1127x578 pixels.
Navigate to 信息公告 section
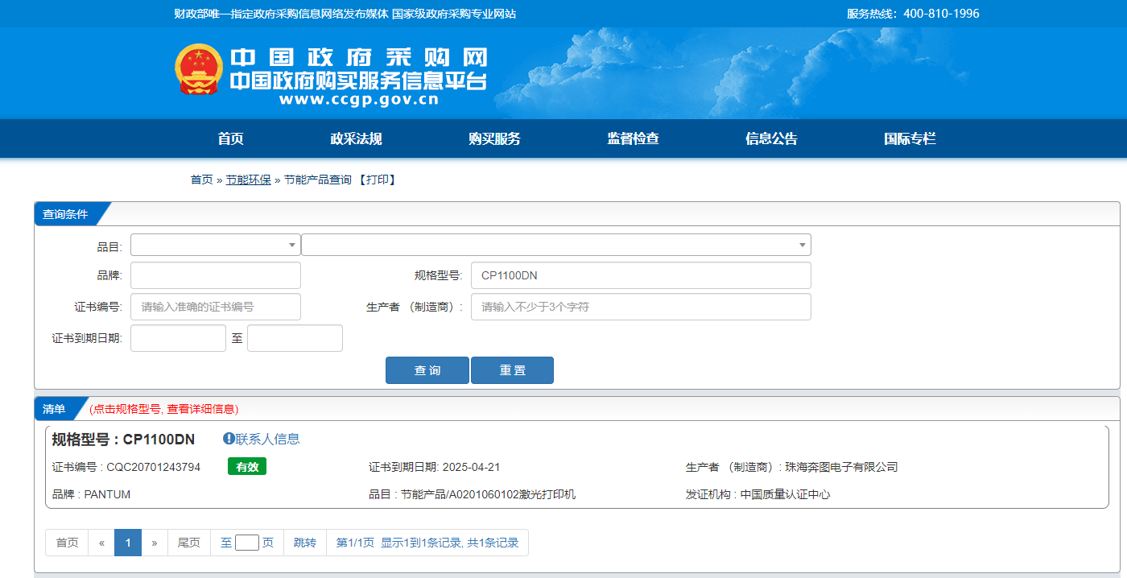coord(771,138)
